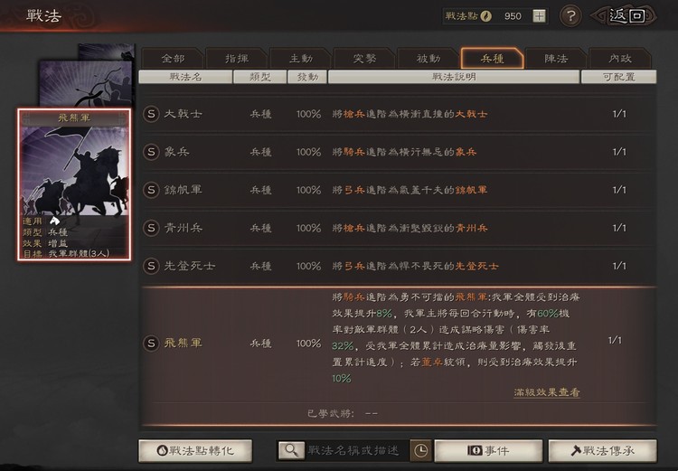Select the 象兵 tactic name
The image size is (678, 471).
(176, 152)
